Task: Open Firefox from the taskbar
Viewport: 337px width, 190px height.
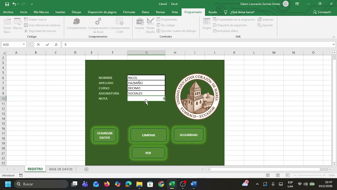Action: 107,184
